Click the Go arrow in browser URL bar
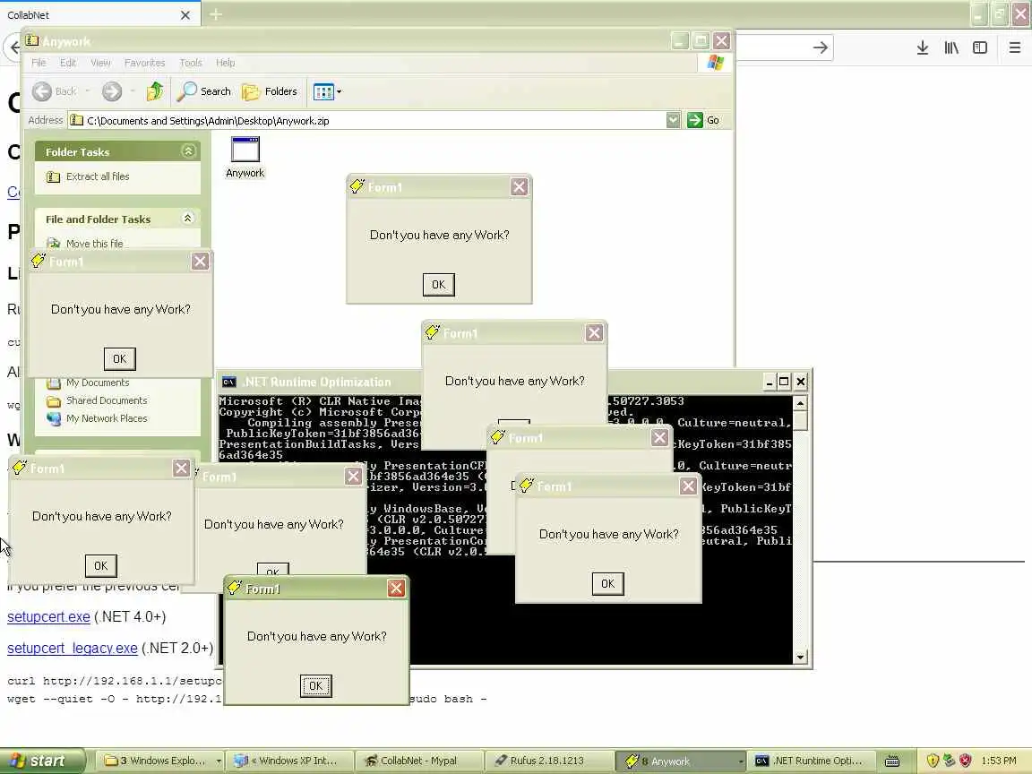Screen dimensions: 1032x774 (x=820, y=47)
